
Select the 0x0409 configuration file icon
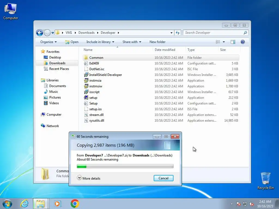coord(86,63)
